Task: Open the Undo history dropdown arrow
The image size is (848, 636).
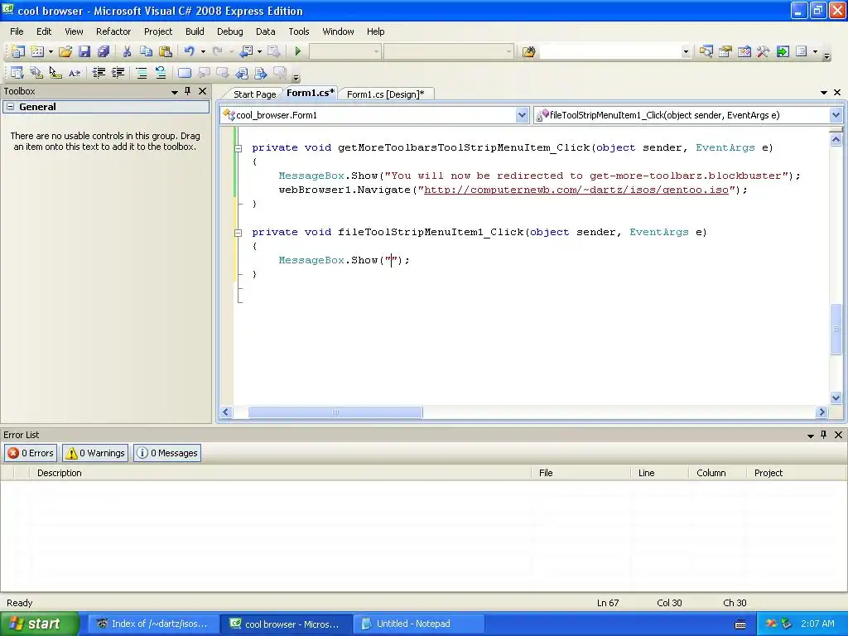Action: click(x=204, y=51)
